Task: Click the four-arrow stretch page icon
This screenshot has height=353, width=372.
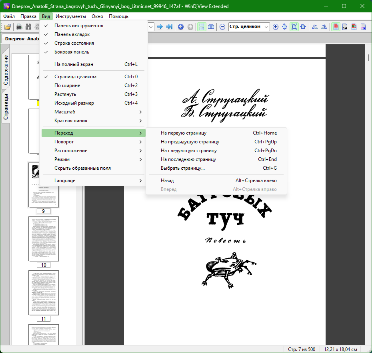Action: pyautogui.click(x=285, y=27)
